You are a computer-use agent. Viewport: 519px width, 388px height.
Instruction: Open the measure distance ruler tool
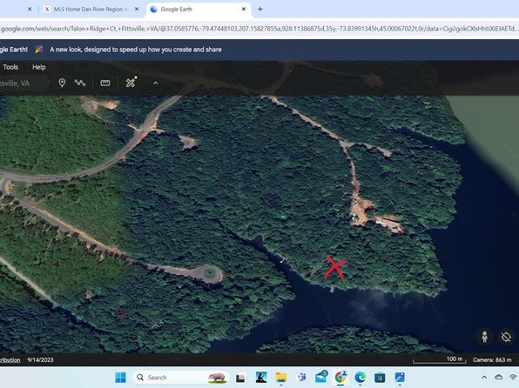(x=105, y=83)
